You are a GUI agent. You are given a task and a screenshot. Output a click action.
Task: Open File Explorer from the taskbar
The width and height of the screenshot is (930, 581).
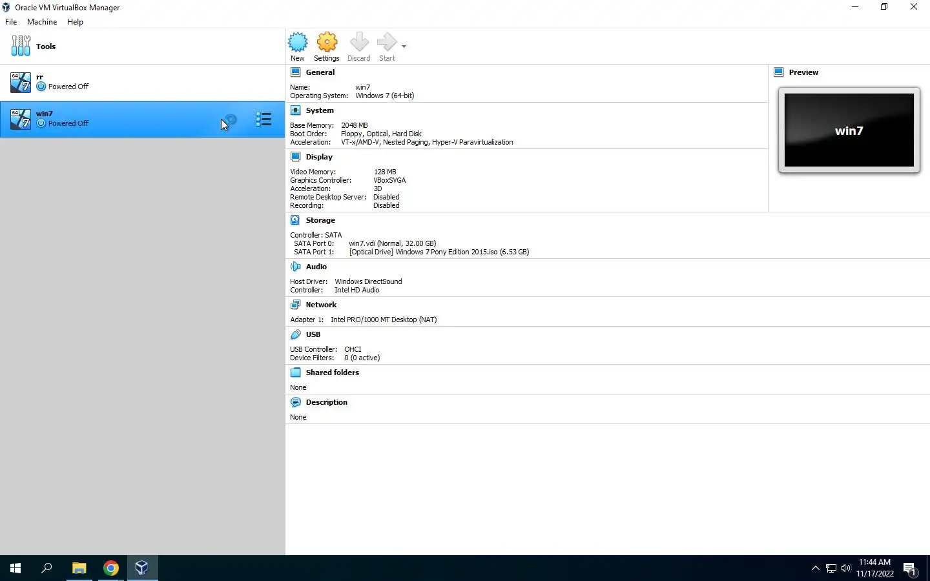[x=79, y=568]
